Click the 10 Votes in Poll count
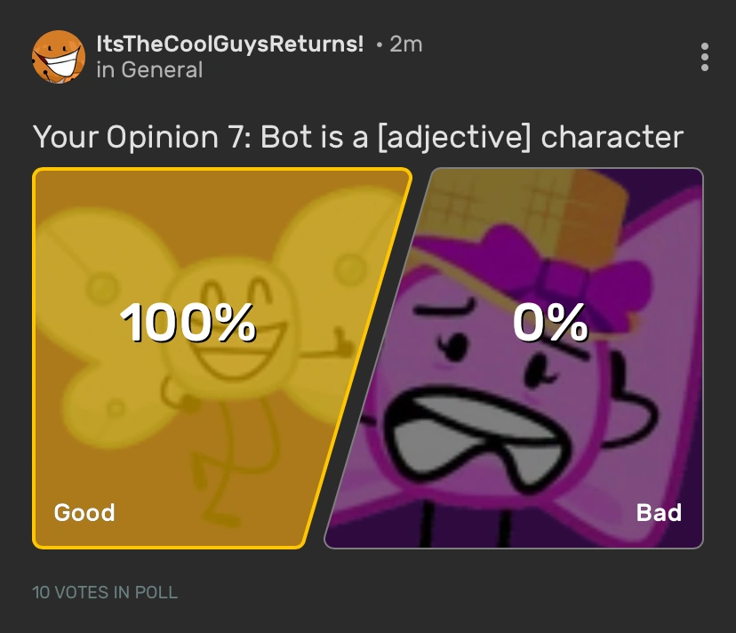The image size is (736, 633). pyautogui.click(x=105, y=592)
